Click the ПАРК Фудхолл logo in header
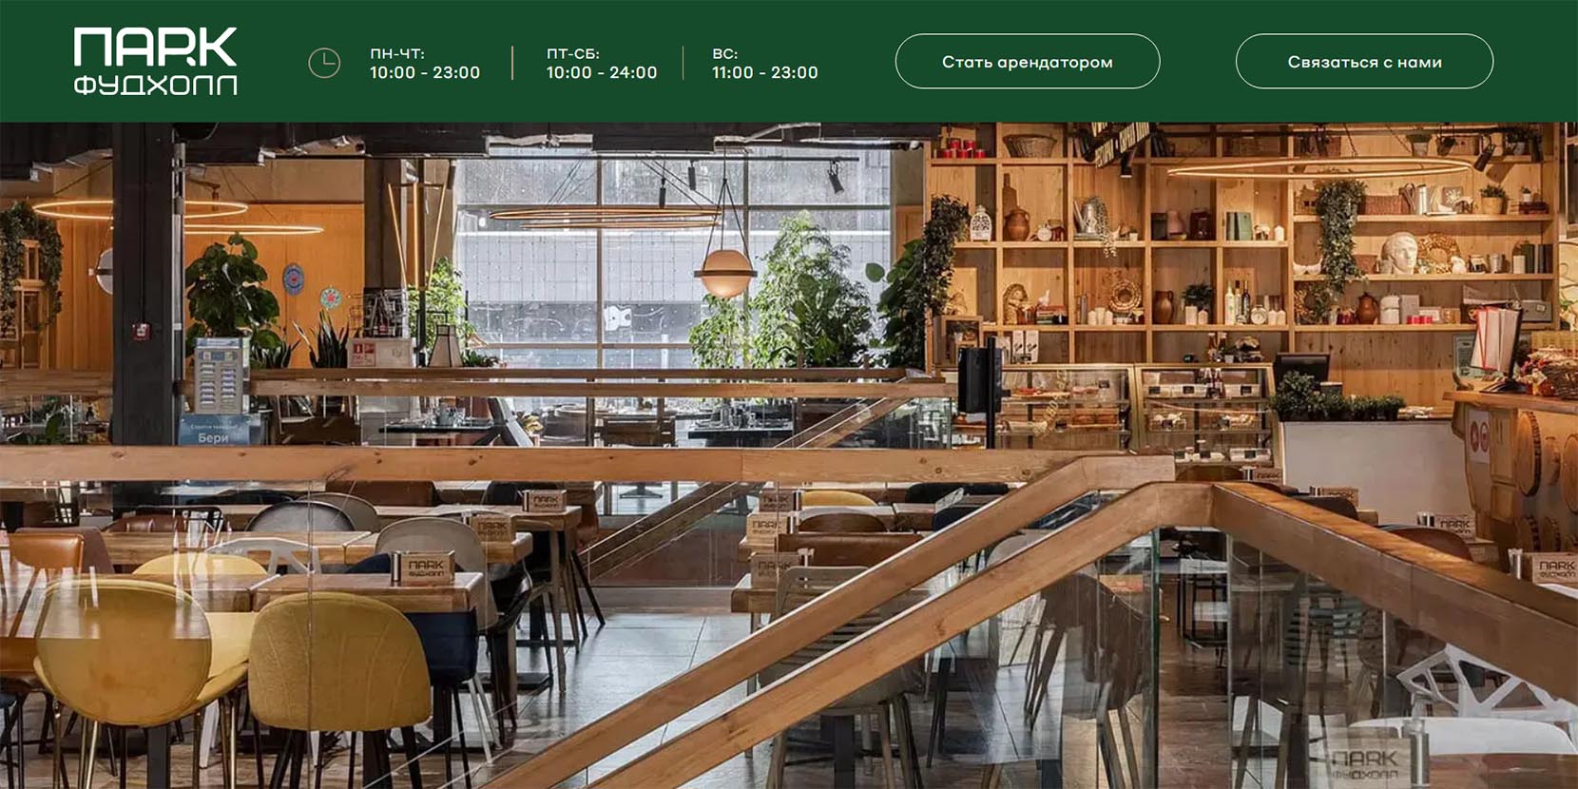Image resolution: width=1578 pixels, height=789 pixels. (155, 62)
